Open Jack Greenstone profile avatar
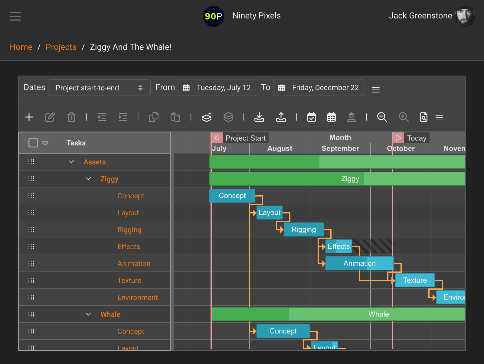This screenshot has width=484, height=364. (x=465, y=16)
